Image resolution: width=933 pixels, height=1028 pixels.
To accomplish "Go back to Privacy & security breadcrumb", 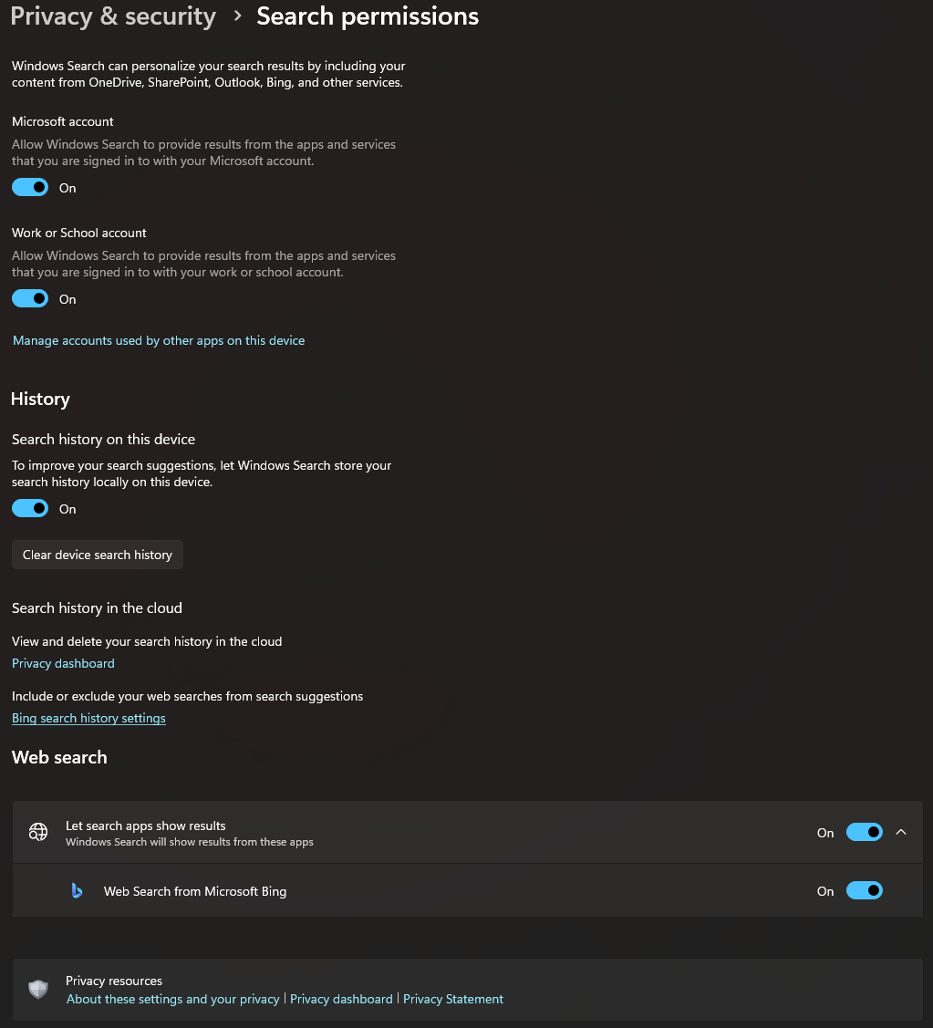I will pos(113,16).
